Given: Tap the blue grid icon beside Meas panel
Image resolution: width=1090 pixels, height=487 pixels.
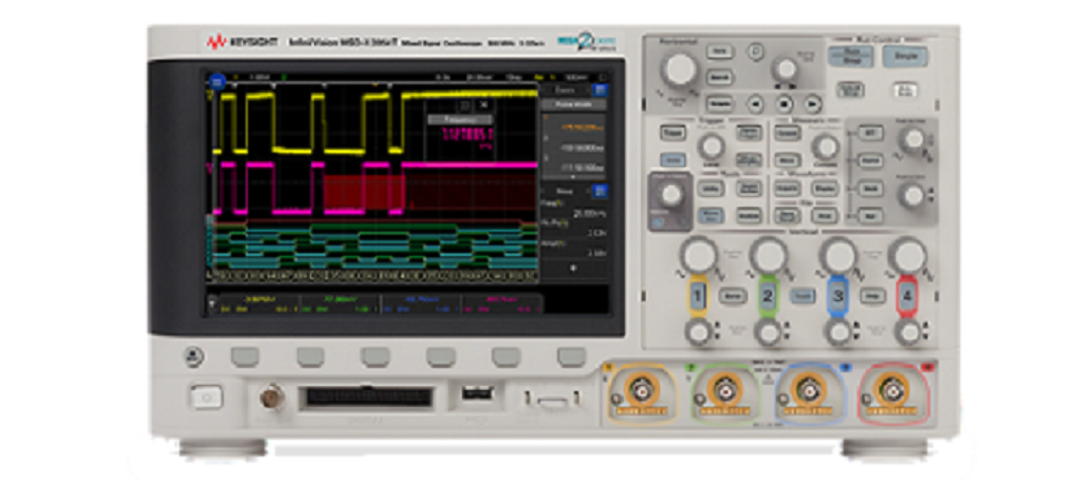Looking at the screenshot, I should click(600, 190).
